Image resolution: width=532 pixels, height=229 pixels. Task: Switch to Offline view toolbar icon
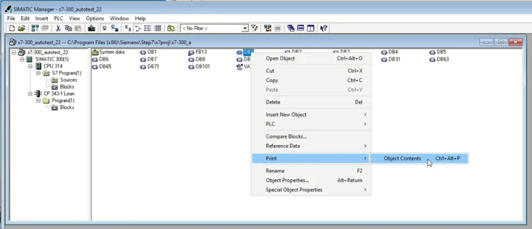[x=105, y=28]
